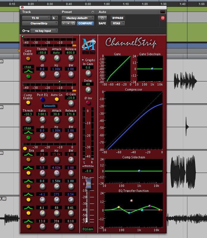Click the 275 Hz band filter shape icon
This screenshot has width=207, height=238.
(28, 194)
